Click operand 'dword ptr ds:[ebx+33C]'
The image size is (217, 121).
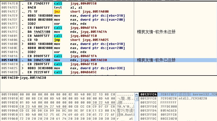click(103, 68)
